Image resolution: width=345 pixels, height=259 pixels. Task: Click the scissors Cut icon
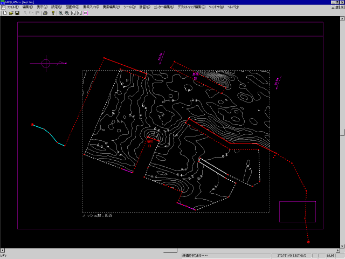[25, 12]
